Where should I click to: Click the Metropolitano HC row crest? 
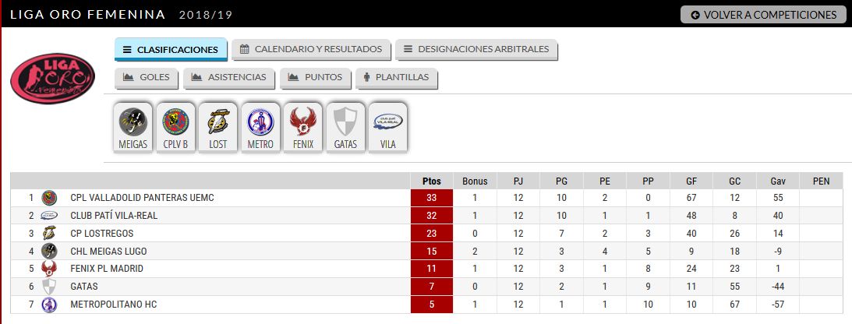[49, 305]
